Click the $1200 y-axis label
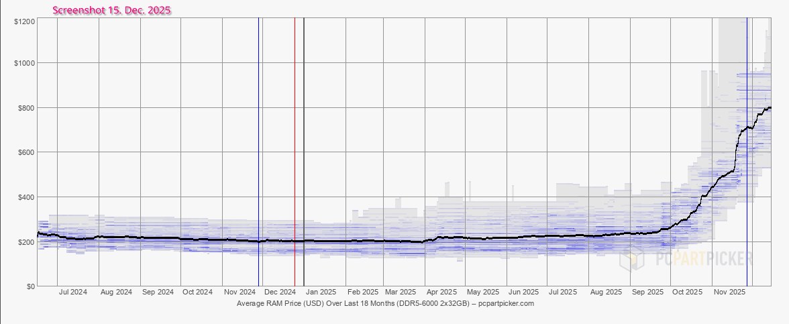This screenshot has height=324, width=789. (x=25, y=21)
